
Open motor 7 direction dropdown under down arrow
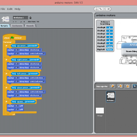[x=35, y=95]
